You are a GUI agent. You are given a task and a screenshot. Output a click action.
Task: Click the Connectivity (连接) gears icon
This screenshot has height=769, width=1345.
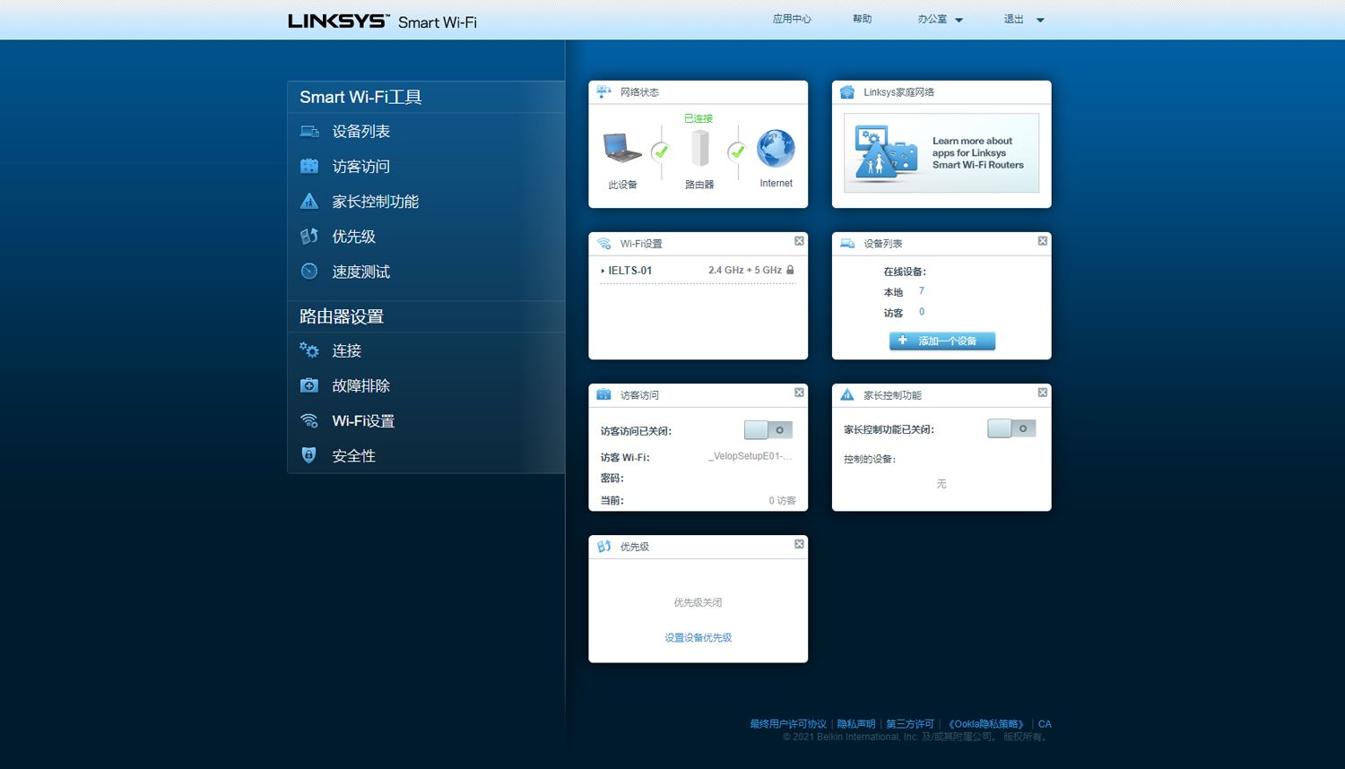click(x=309, y=350)
